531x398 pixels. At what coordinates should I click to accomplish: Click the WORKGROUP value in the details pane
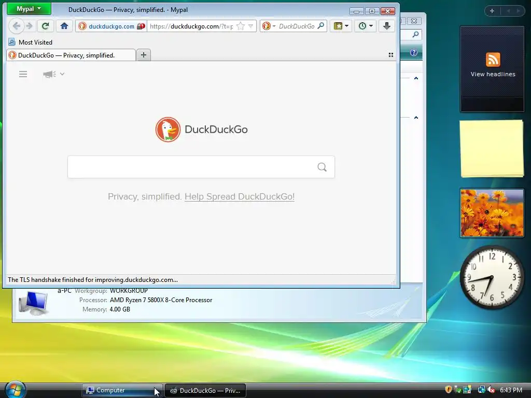pyautogui.click(x=129, y=291)
